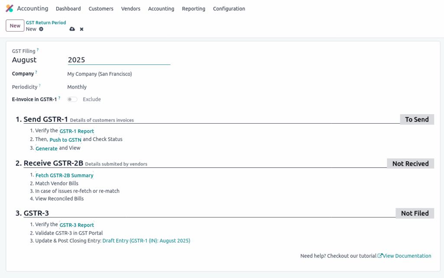Viewport: 444px width, 278px height.
Task: Open the GSTR-1 Report link
Action: point(77,131)
